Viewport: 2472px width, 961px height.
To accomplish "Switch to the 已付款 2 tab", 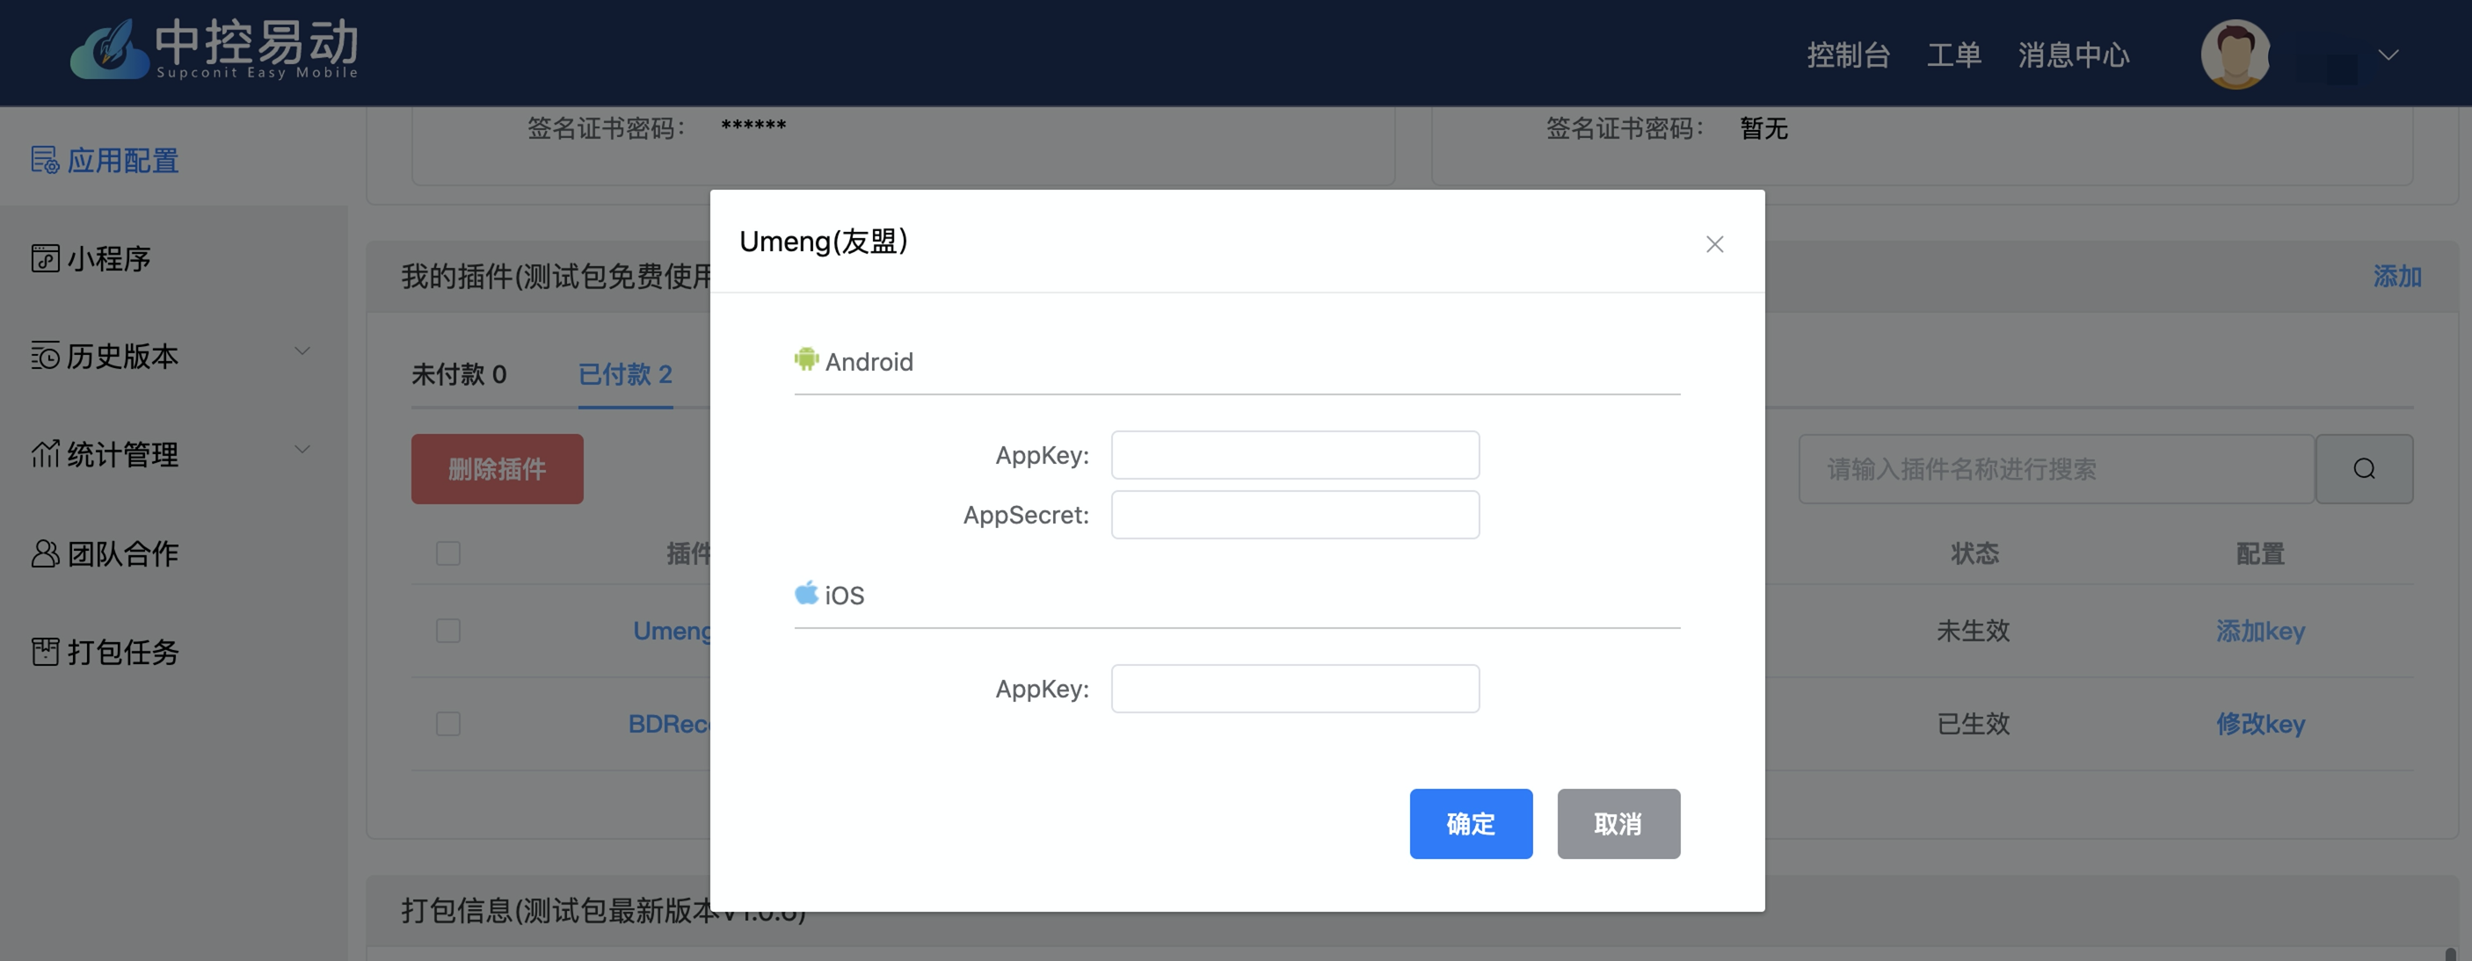I will 625,374.
